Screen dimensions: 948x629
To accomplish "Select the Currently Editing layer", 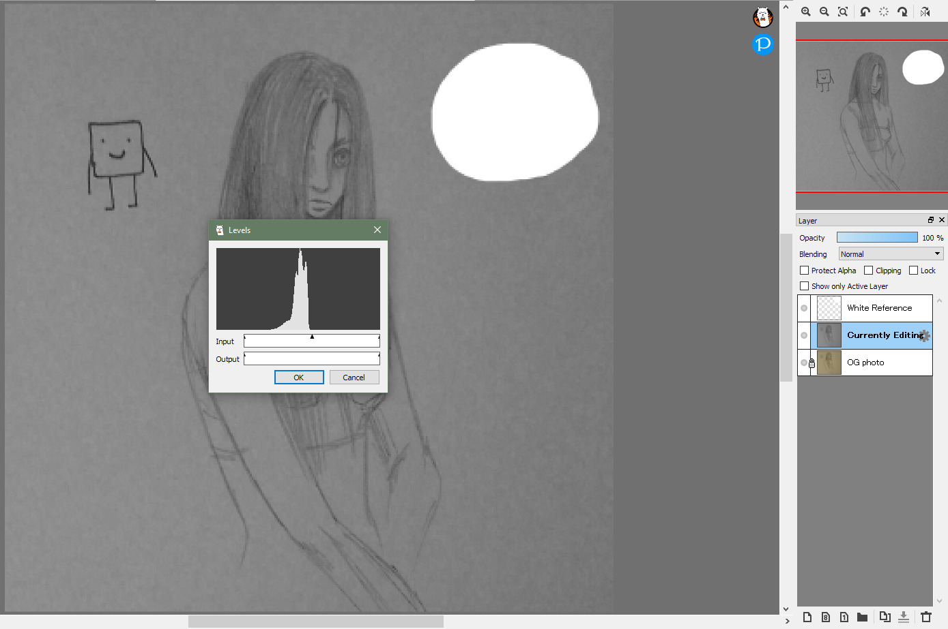I will [865, 335].
